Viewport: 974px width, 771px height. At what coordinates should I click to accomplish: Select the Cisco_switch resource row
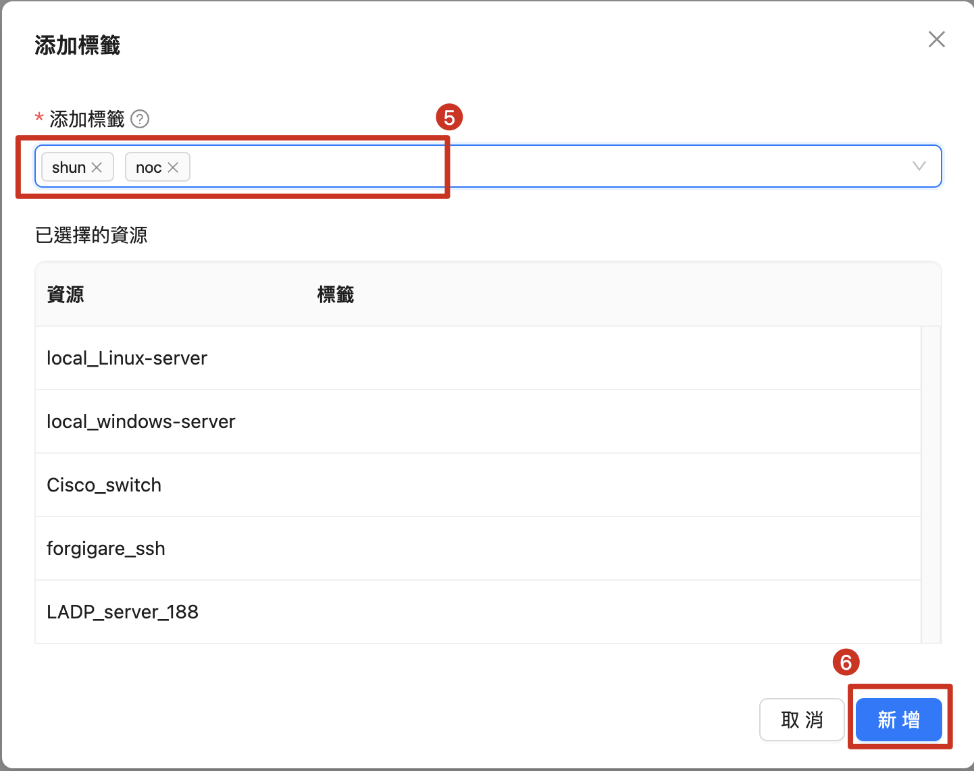(x=104, y=485)
